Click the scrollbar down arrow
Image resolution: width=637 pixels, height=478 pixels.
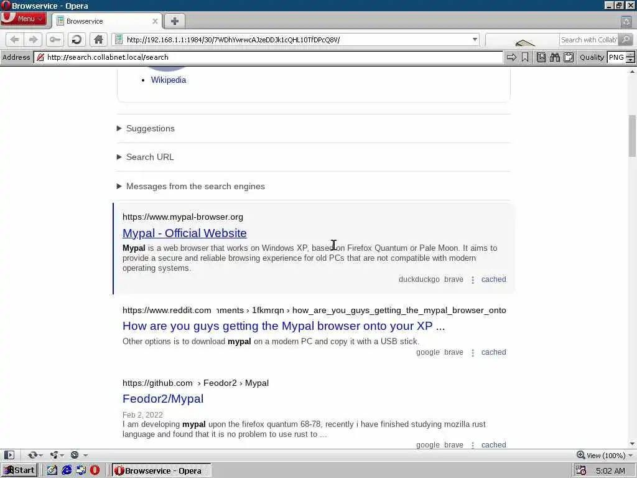632,444
